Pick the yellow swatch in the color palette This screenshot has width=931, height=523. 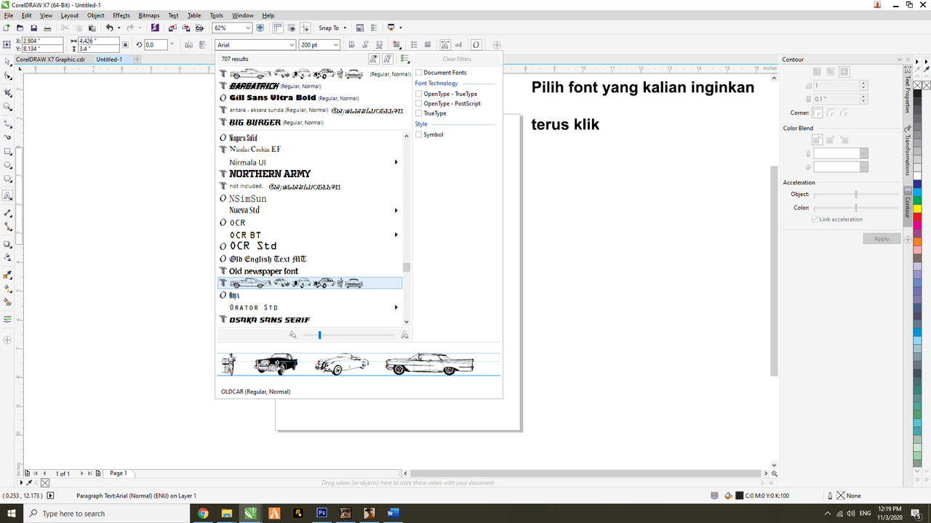[x=917, y=209]
